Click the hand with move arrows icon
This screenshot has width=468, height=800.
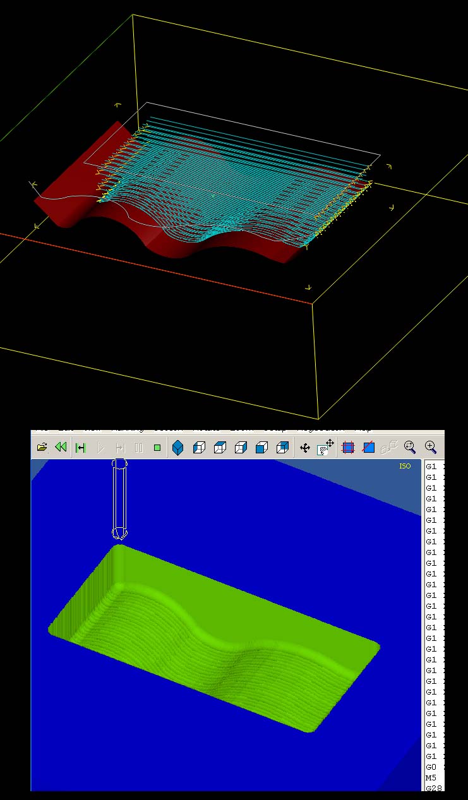coord(326,447)
